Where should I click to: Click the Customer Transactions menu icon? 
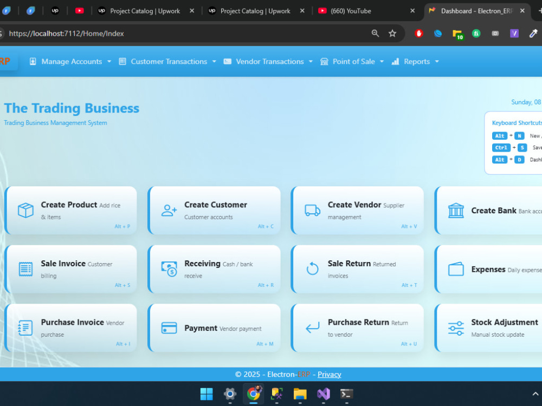122,62
